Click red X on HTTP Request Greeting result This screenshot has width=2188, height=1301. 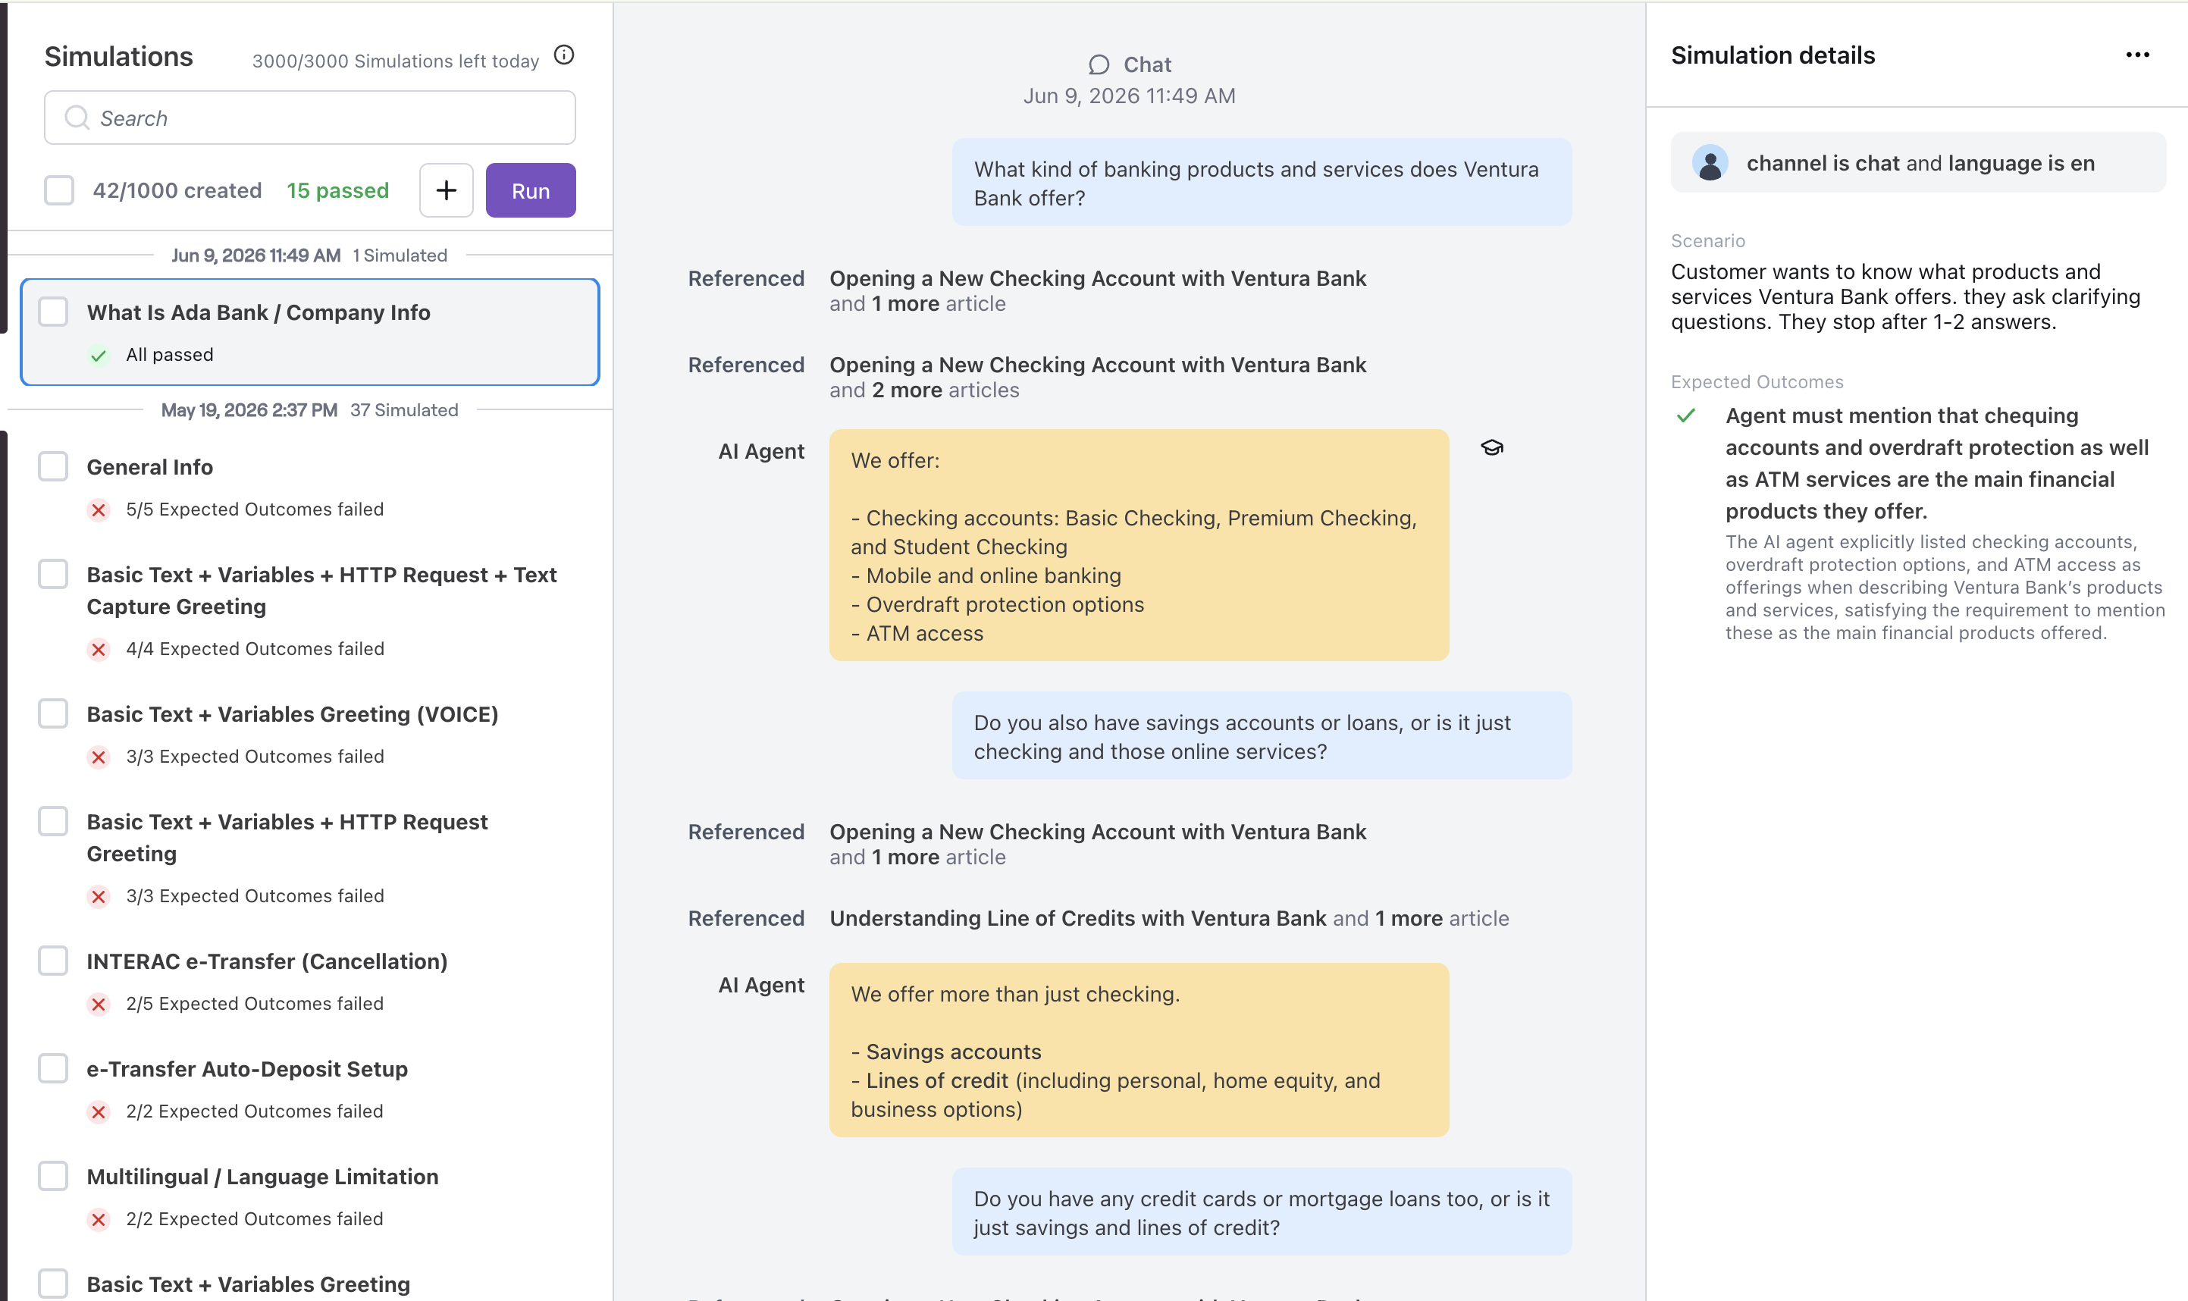pyautogui.click(x=99, y=896)
